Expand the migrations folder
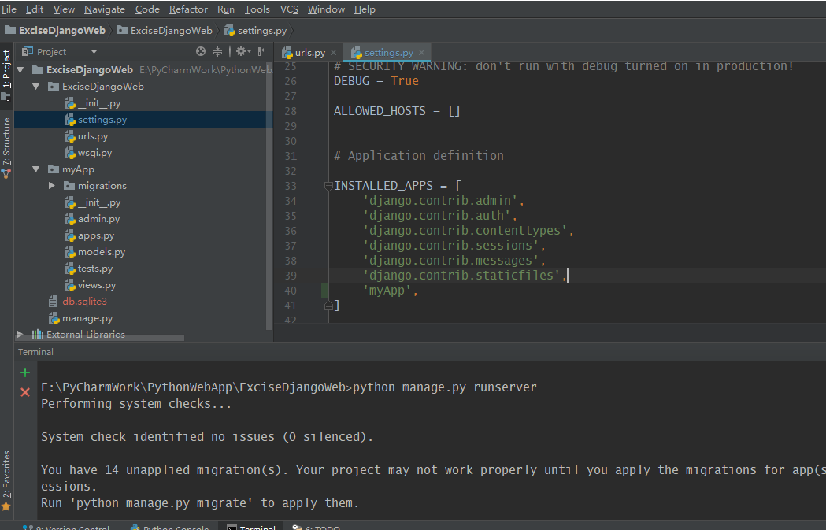The height and width of the screenshot is (530, 826). (x=52, y=185)
